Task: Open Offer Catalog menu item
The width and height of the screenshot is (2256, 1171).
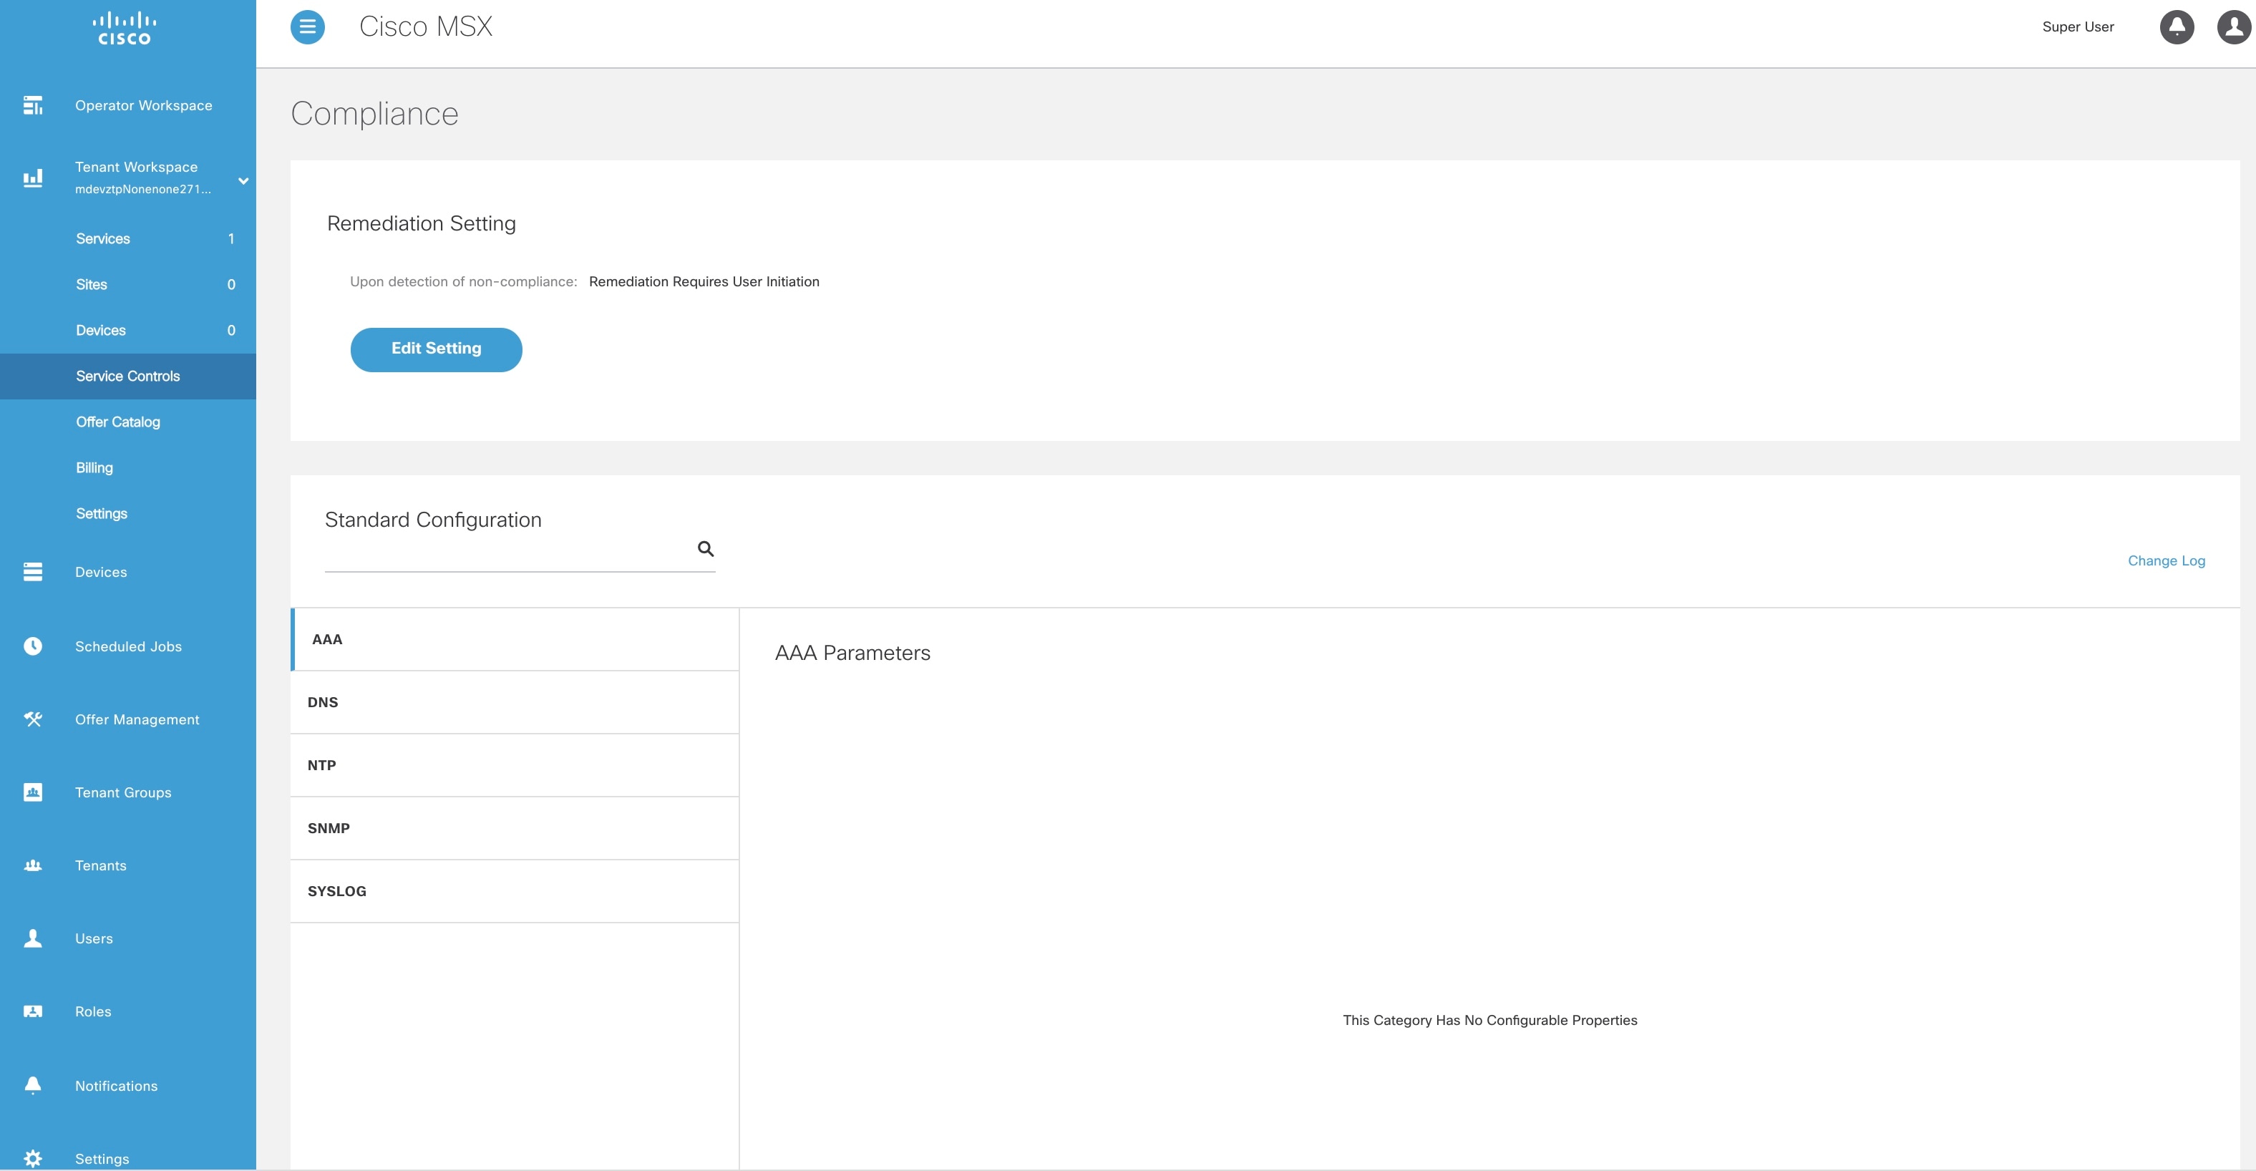Action: (128, 422)
